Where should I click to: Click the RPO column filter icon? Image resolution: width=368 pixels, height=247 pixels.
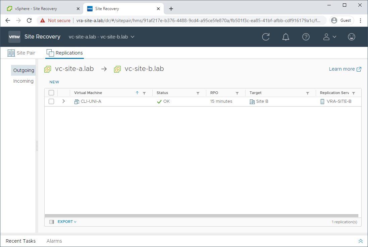coord(237,93)
